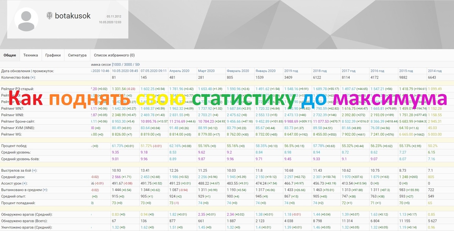Image resolution: width=454 pixels, height=231 pixels.
Task: Click the Уничтожено врагов (Средний) row label
Action: point(26,227)
